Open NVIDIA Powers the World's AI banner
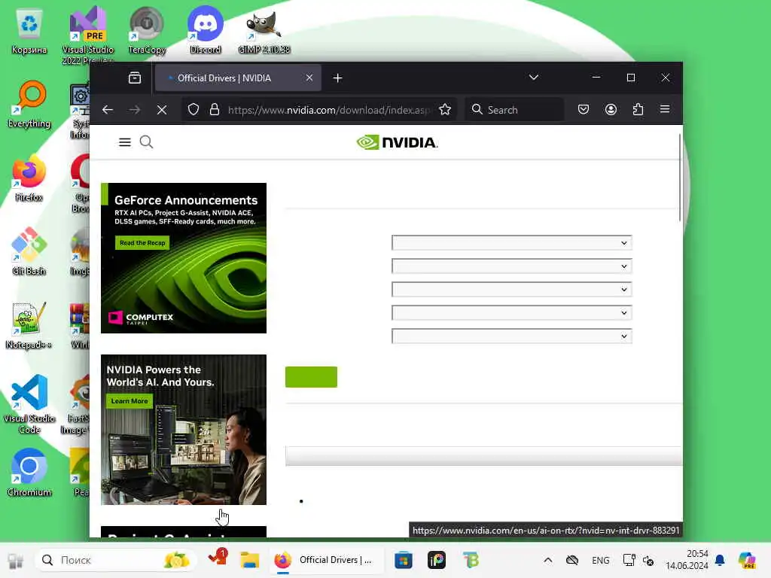 point(184,430)
